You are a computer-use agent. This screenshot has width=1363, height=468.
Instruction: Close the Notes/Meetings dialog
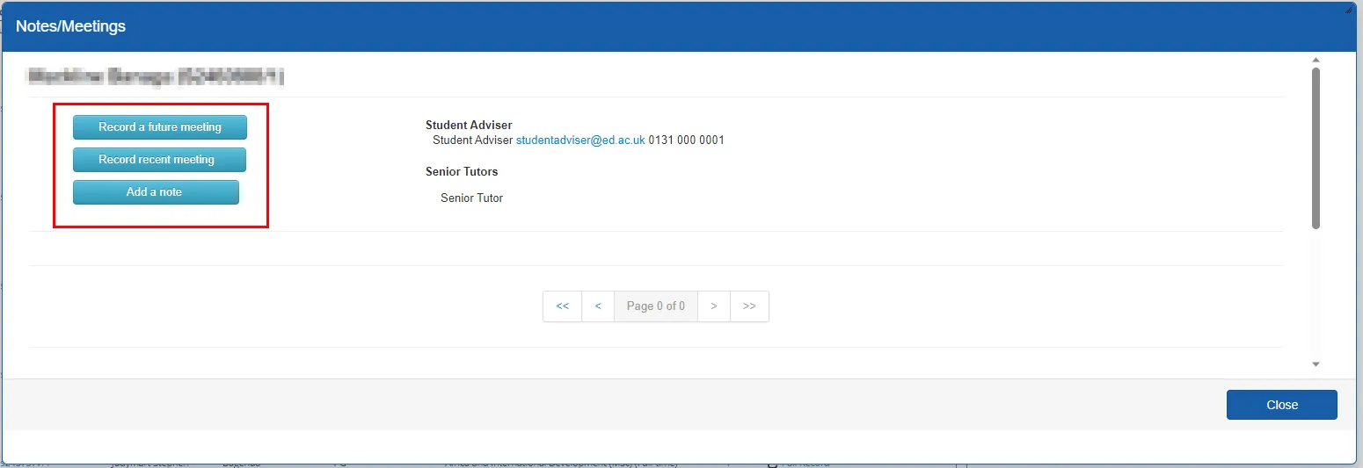[1282, 405]
